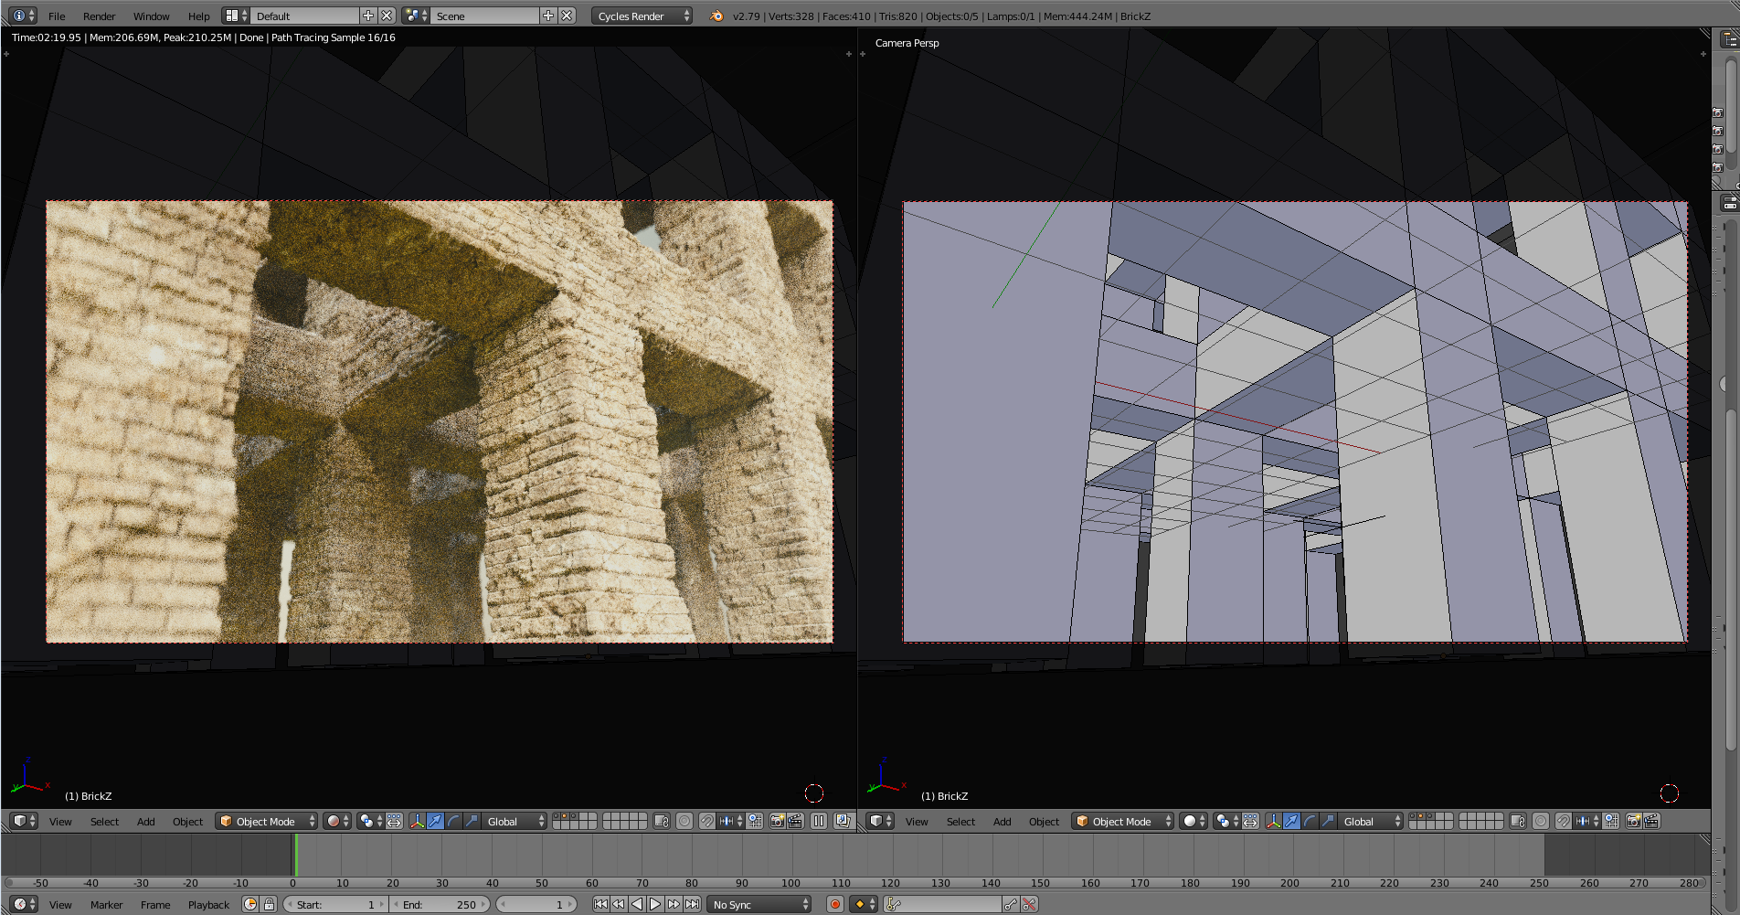Screen dimensions: 1740x915
Task: Render OpenGL image from the right viewport
Action: [1633, 821]
